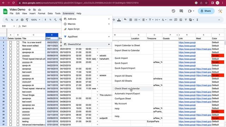Click the insert comment icon
Screen dimensions: 226x127
(x=176, y=20)
